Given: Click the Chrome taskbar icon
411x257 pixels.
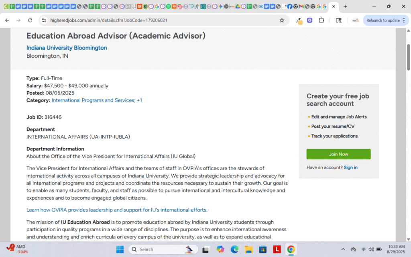Looking at the screenshot, I should [x=291, y=249].
